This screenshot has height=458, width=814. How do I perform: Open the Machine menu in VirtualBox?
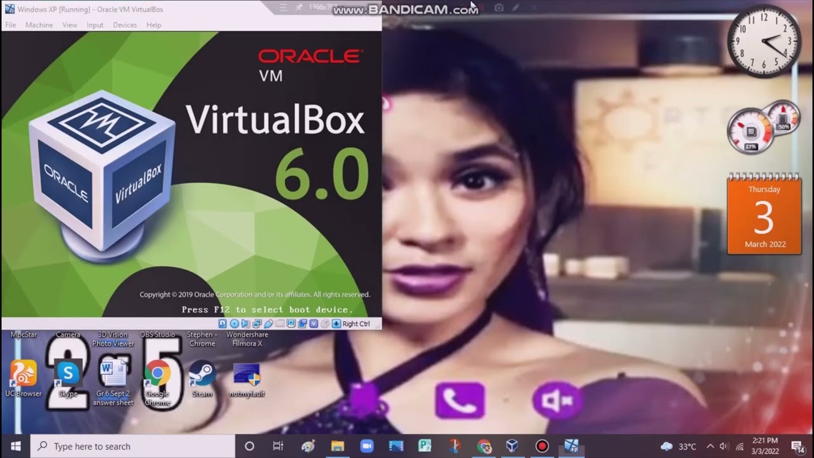pyautogui.click(x=39, y=25)
